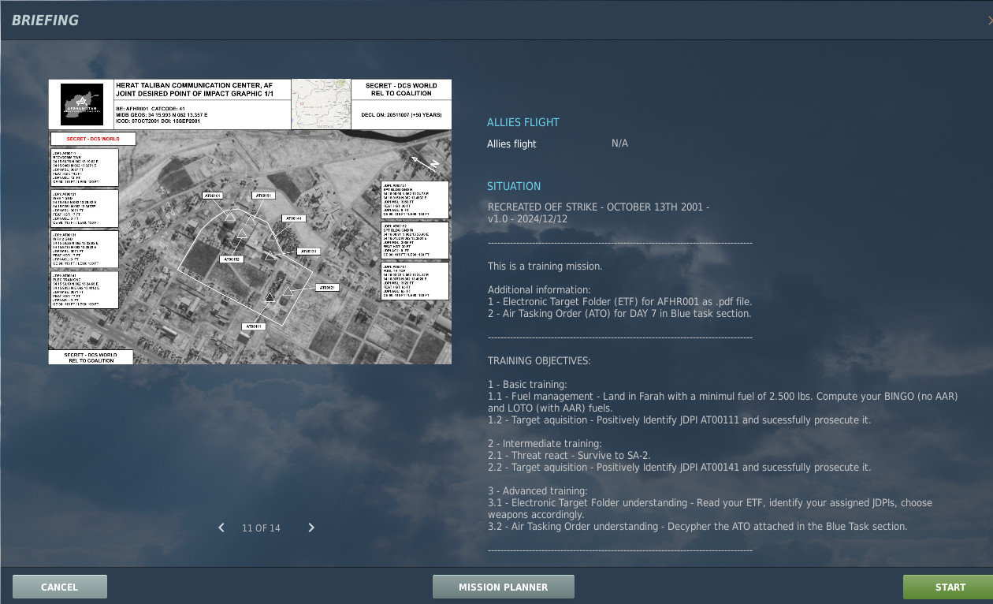Close the briefing window
The height and width of the screenshot is (604, 993).
[x=989, y=20]
